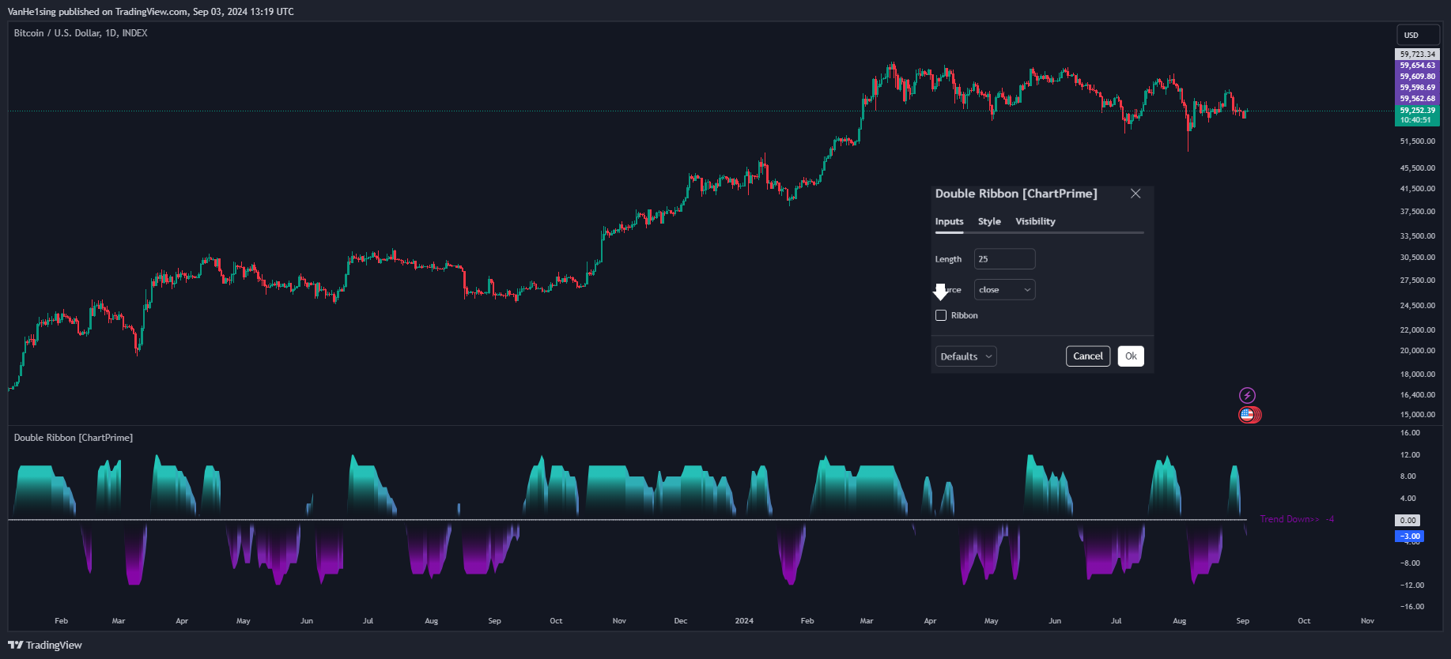Confirm settings with the Ok button
The image size is (1451, 659).
(1131, 356)
